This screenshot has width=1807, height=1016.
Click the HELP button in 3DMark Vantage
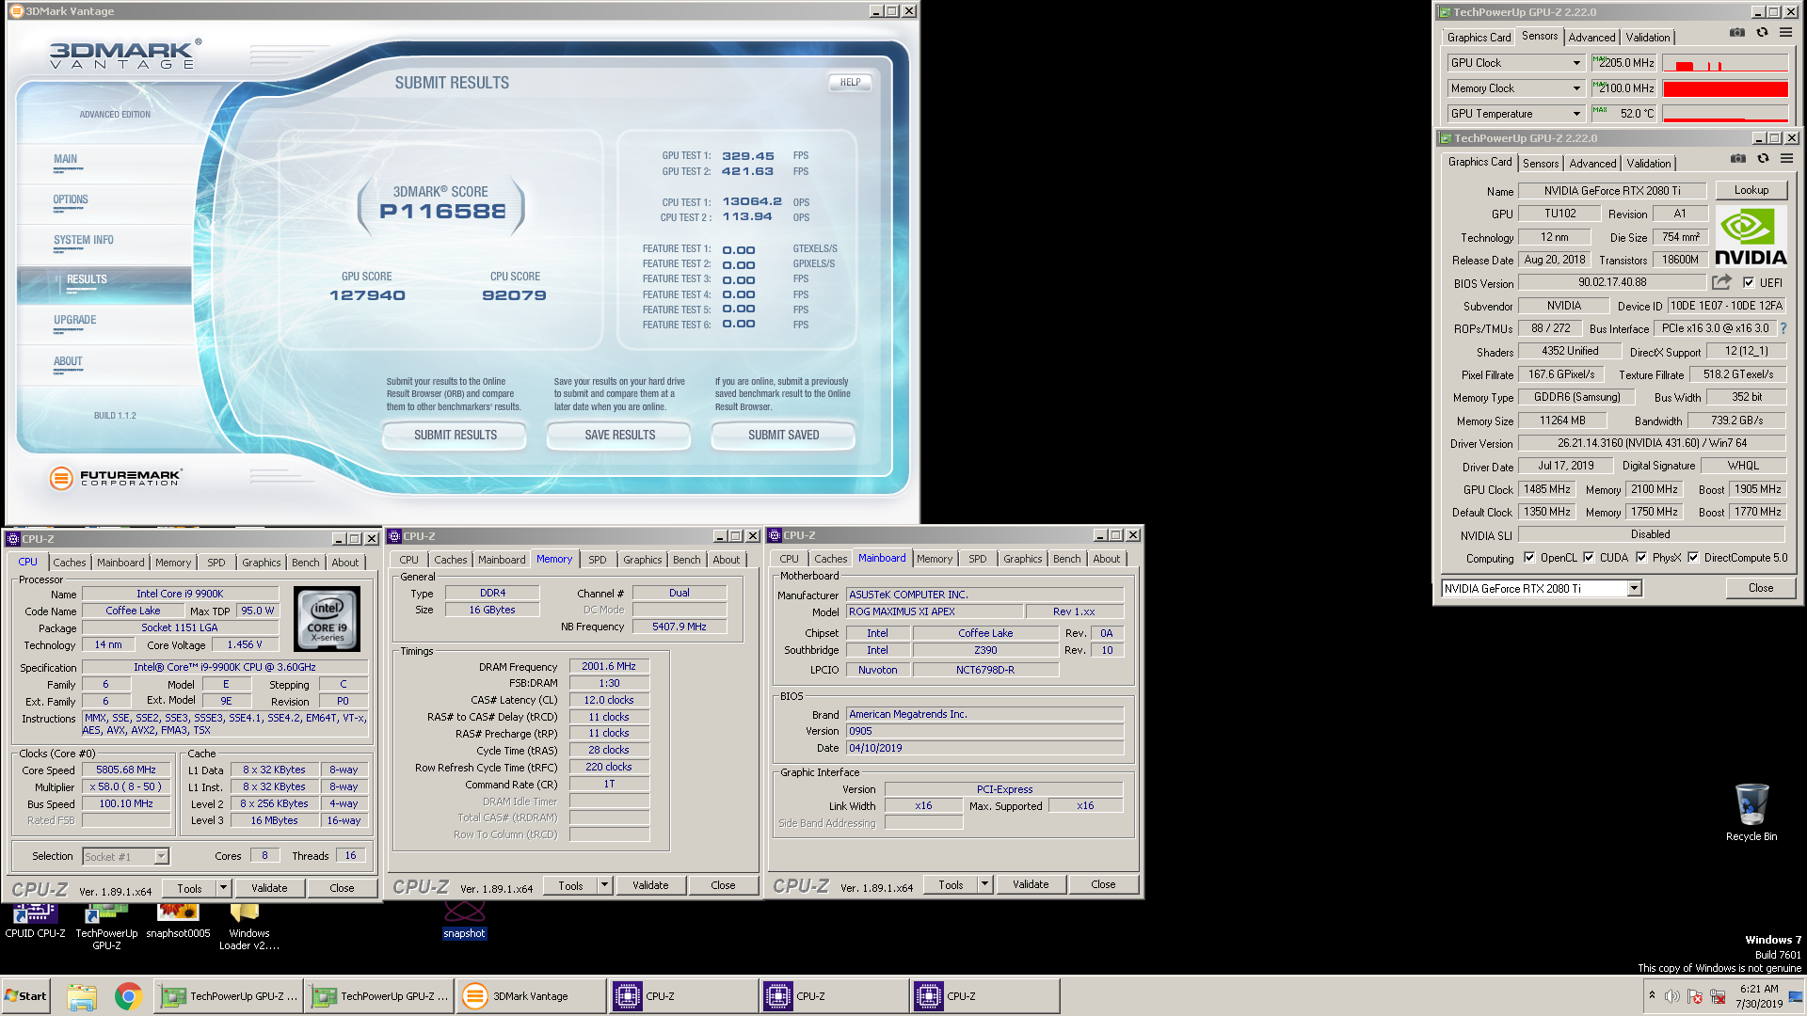(850, 82)
